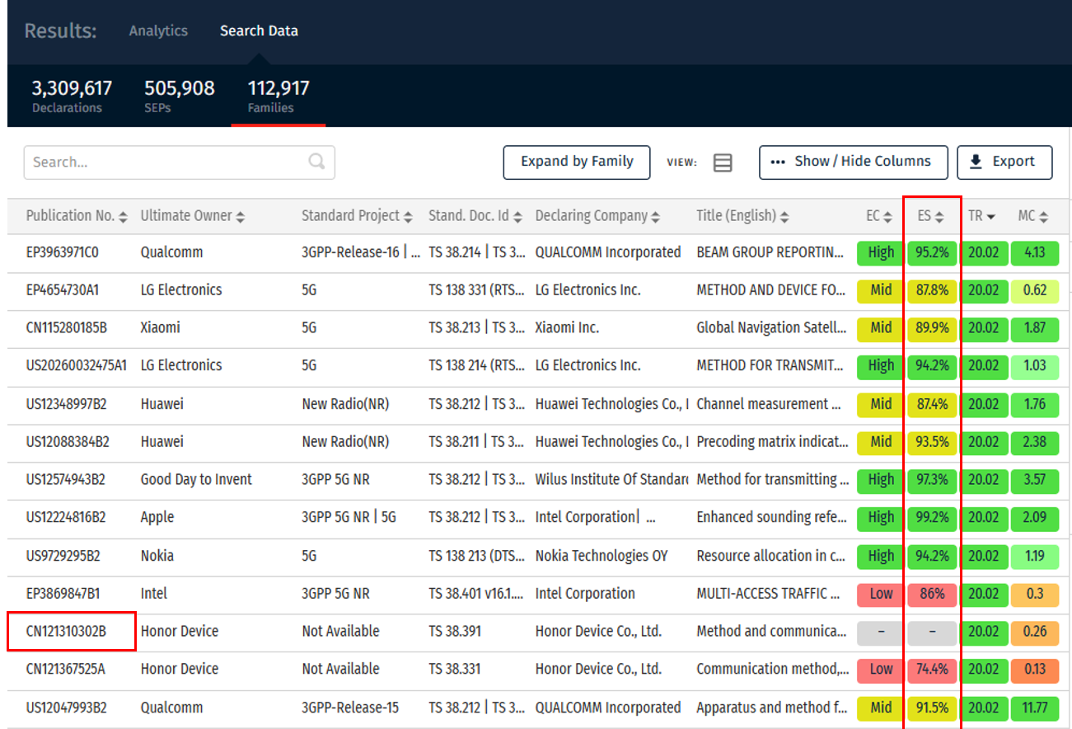Select owner Nokia in the table
The image size is (1072, 729).
pyautogui.click(x=157, y=556)
